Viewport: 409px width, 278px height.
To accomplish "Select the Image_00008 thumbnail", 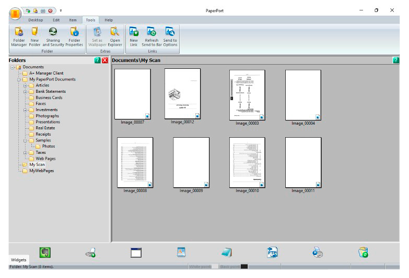I will (135, 162).
